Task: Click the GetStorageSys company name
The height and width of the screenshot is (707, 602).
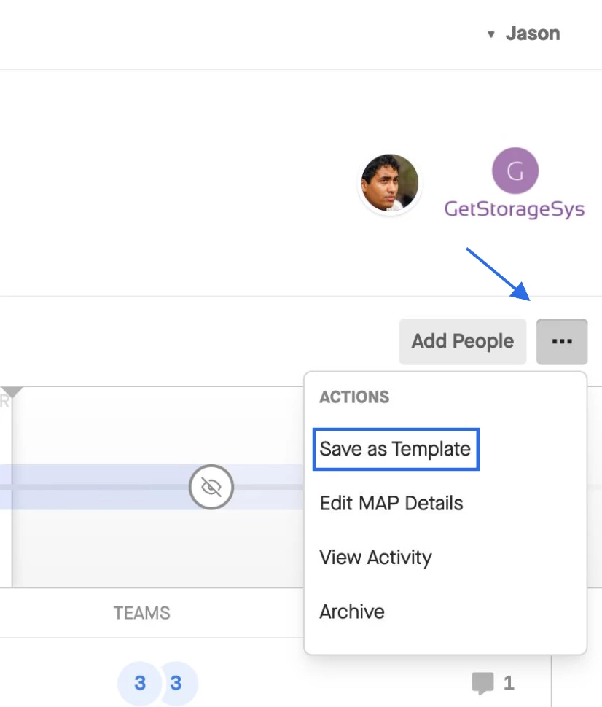Action: click(x=515, y=210)
